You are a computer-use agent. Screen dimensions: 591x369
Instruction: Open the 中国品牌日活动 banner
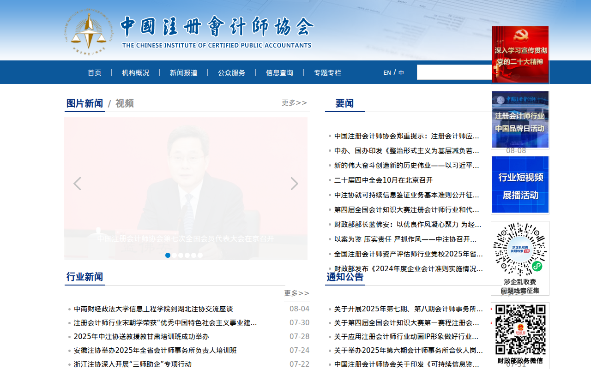tap(520, 119)
